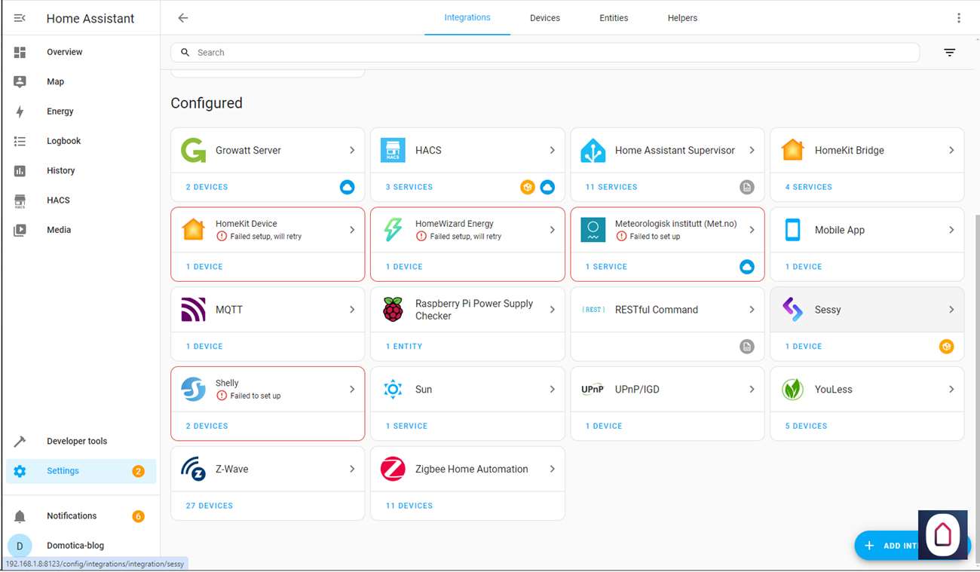Open the YouLess integration chevron arrow
Viewport: 980px width, 572px height.
pos(951,390)
